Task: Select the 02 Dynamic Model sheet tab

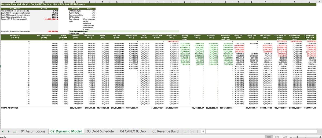Action: click(x=66, y=131)
